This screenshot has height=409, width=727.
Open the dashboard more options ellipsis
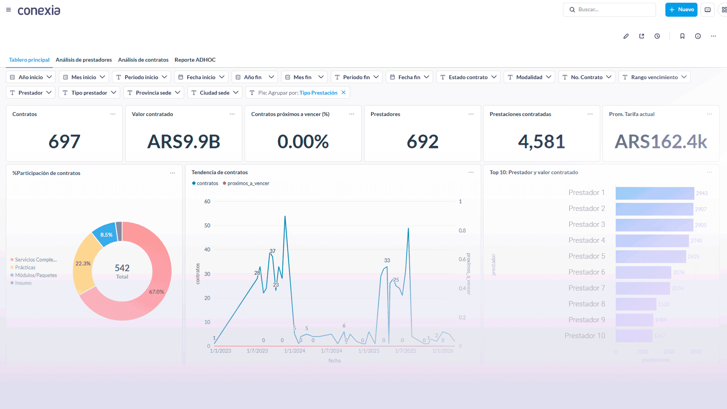pyautogui.click(x=713, y=36)
